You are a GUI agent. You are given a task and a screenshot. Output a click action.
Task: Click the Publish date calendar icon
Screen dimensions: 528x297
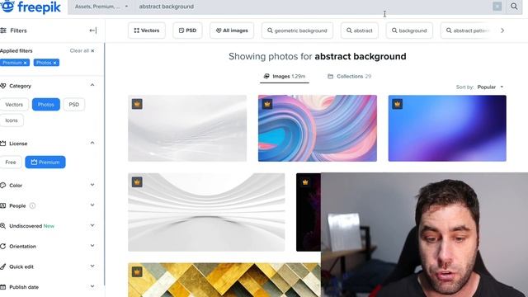(3, 287)
